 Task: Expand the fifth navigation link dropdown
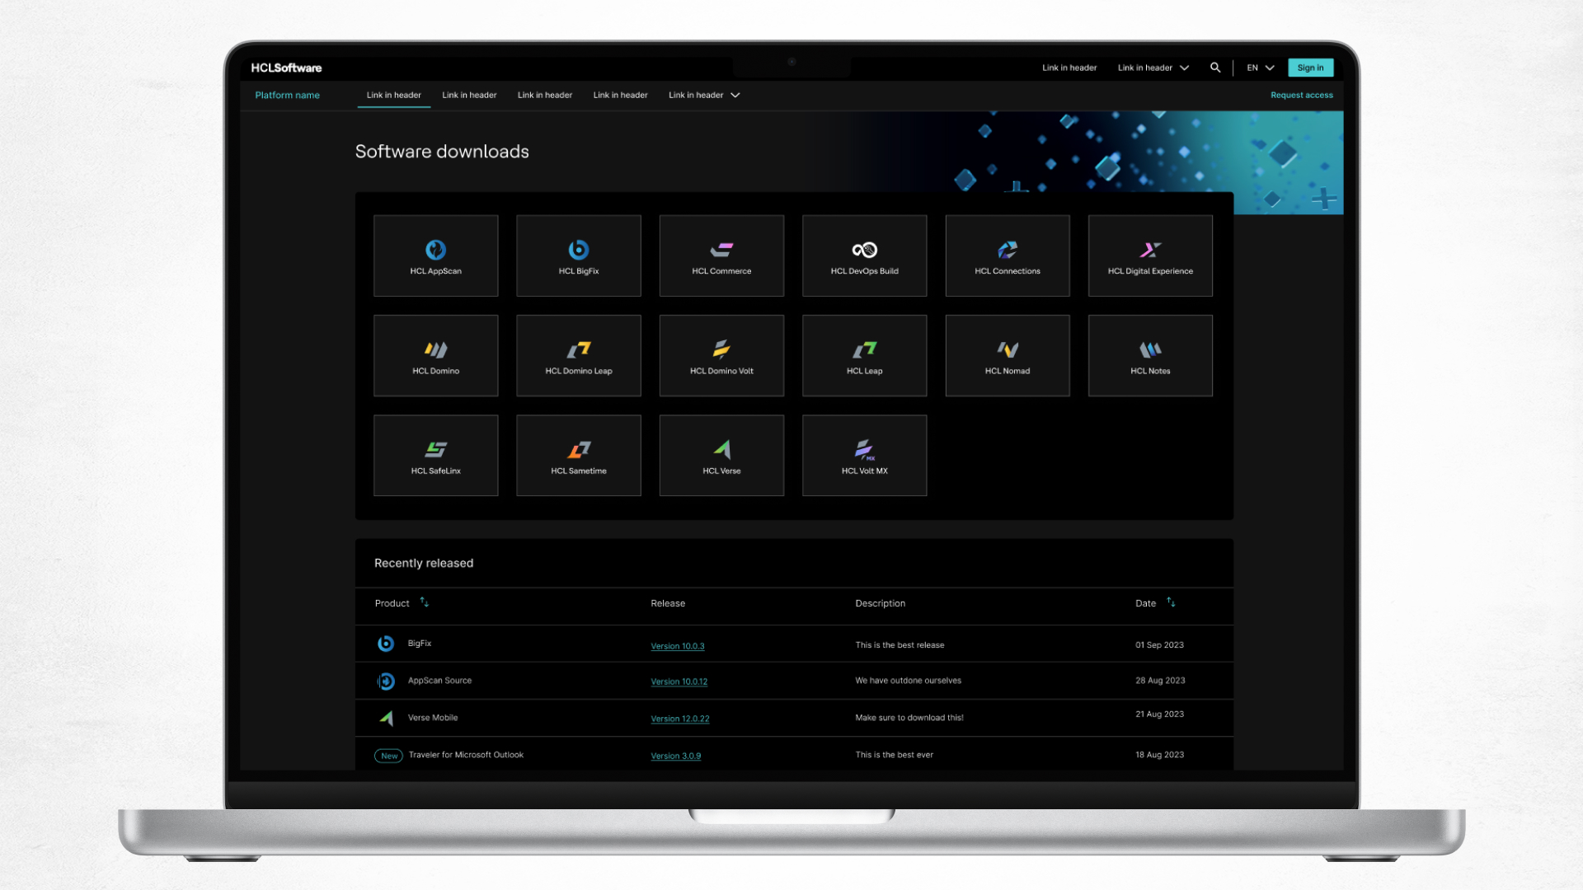click(x=704, y=95)
